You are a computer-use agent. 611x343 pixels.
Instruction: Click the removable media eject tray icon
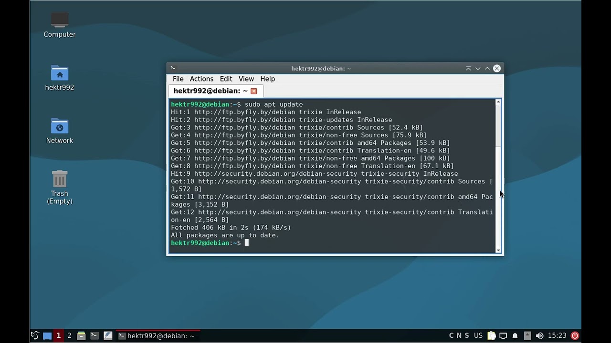527,335
